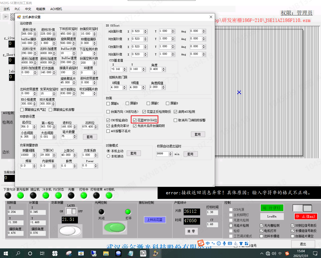
Task: Show hidden tray icons chevron
Action: 262,253
